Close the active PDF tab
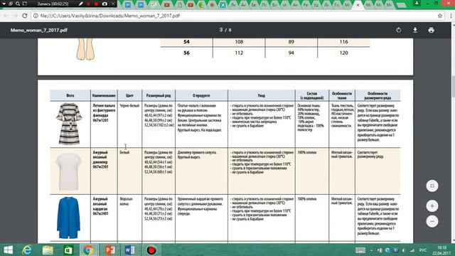Viewport: 455px width, 256px height. [358, 5]
